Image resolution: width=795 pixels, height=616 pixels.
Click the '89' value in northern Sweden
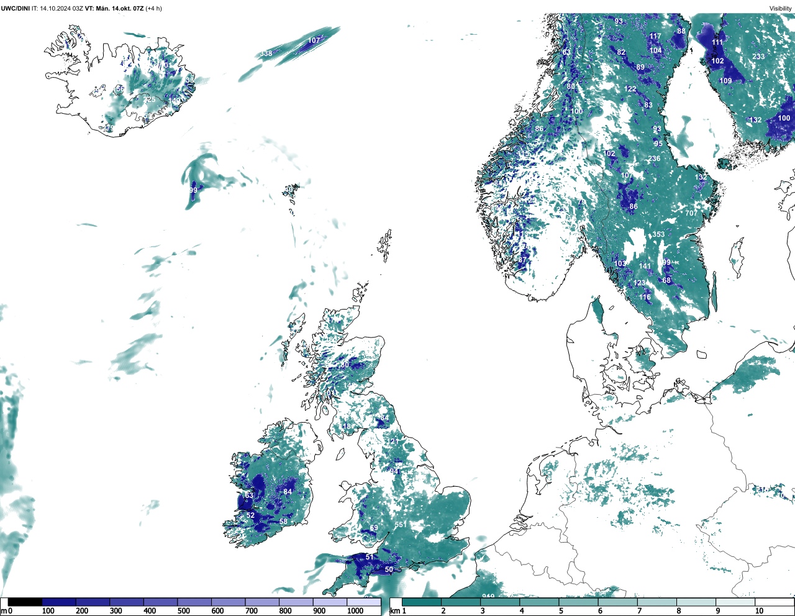pos(640,67)
